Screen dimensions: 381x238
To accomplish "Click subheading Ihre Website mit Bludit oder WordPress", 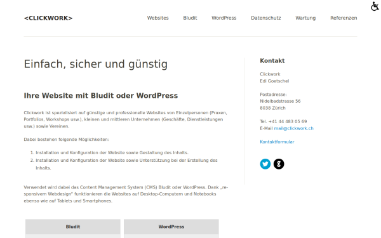I will pos(101,96).
